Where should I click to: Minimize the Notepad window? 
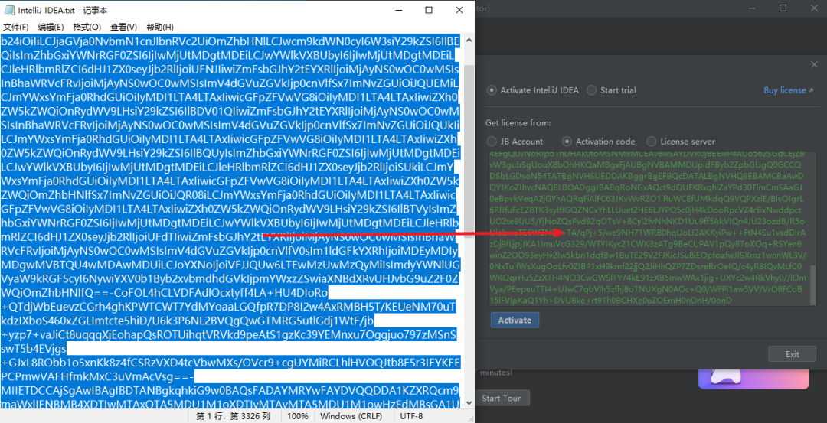tap(399, 10)
